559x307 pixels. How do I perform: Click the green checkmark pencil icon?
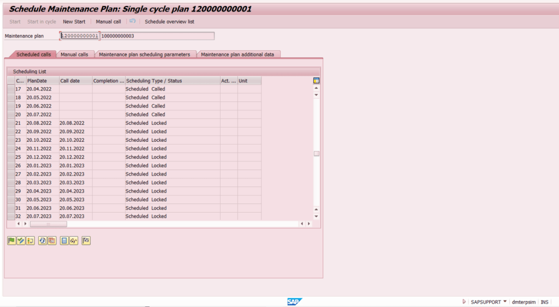click(x=21, y=240)
